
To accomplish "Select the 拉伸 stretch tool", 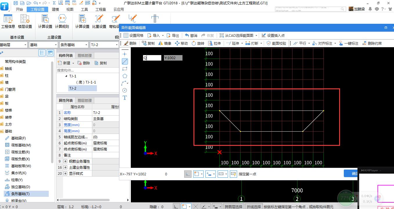I will 214,43.
